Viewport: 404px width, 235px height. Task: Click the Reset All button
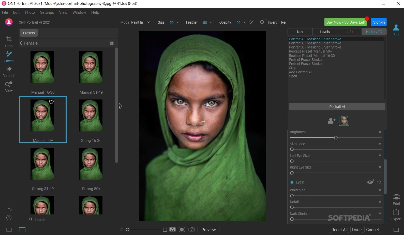click(339, 230)
